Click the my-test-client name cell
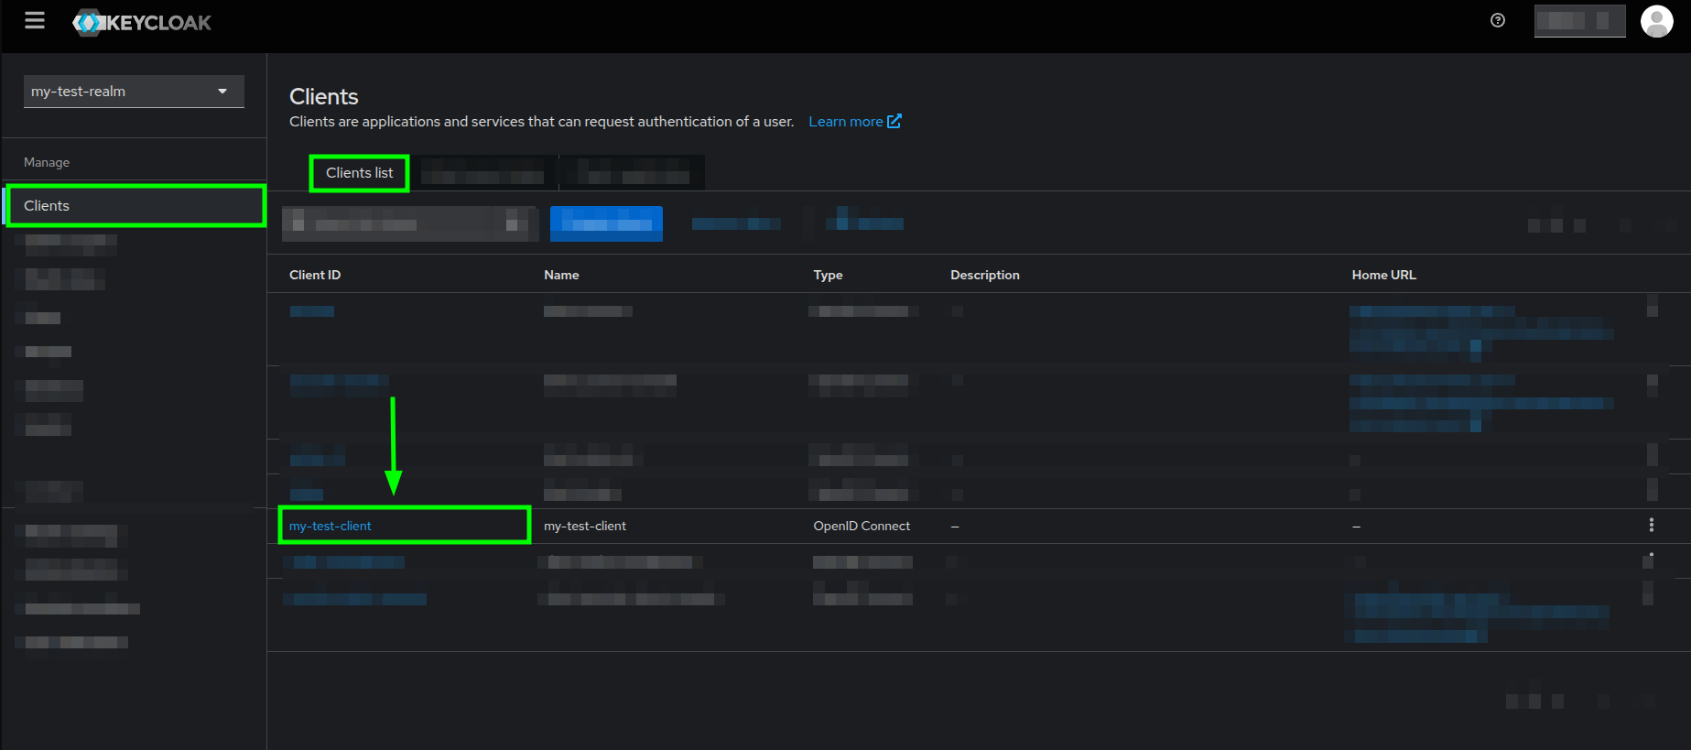The height and width of the screenshot is (750, 1691). pyautogui.click(x=585, y=526)
